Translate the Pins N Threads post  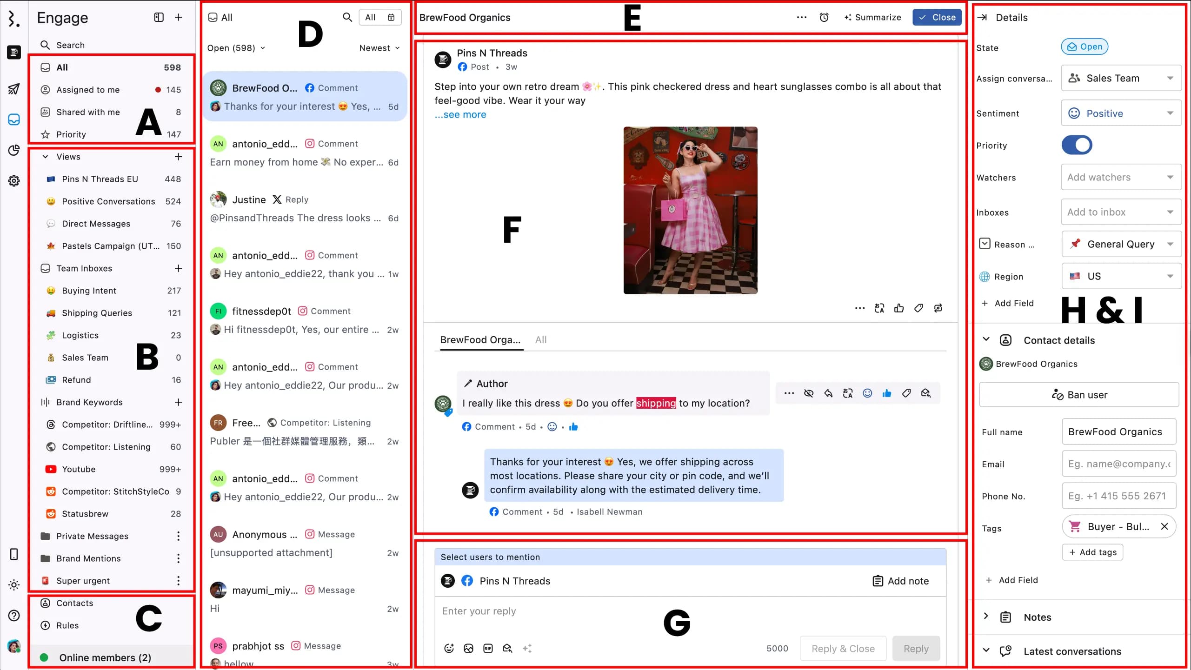point(879,308)
